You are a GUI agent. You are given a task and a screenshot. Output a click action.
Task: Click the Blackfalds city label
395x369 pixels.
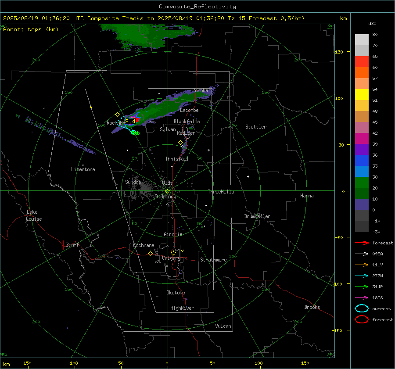tap(187, 122)
